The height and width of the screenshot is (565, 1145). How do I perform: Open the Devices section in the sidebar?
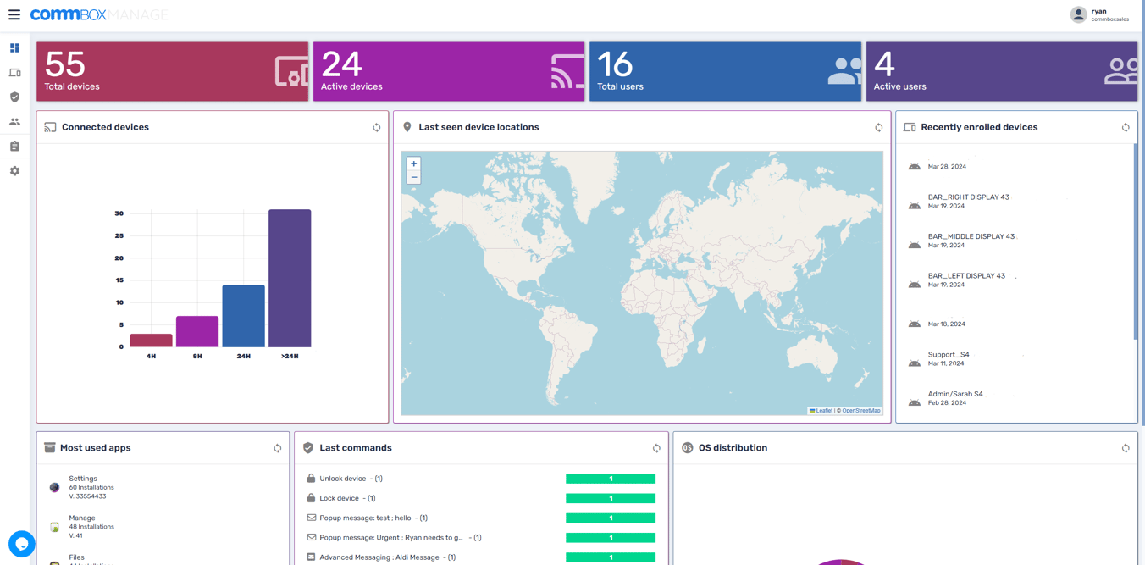coord(14,72)
